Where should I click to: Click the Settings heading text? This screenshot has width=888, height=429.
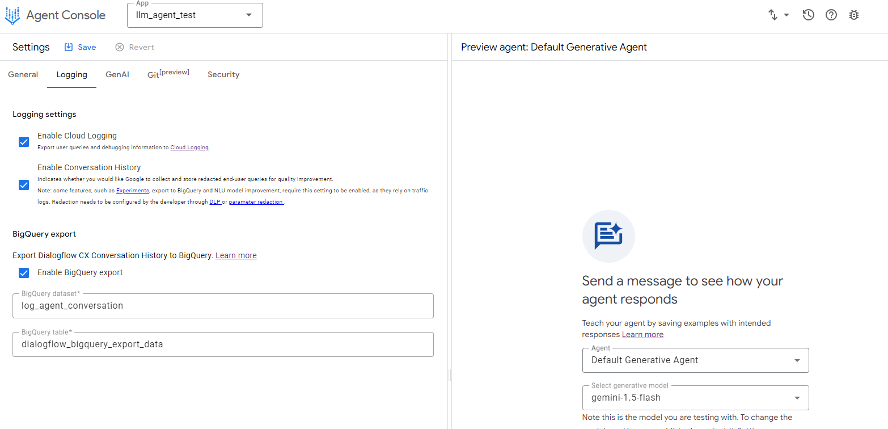31,47
